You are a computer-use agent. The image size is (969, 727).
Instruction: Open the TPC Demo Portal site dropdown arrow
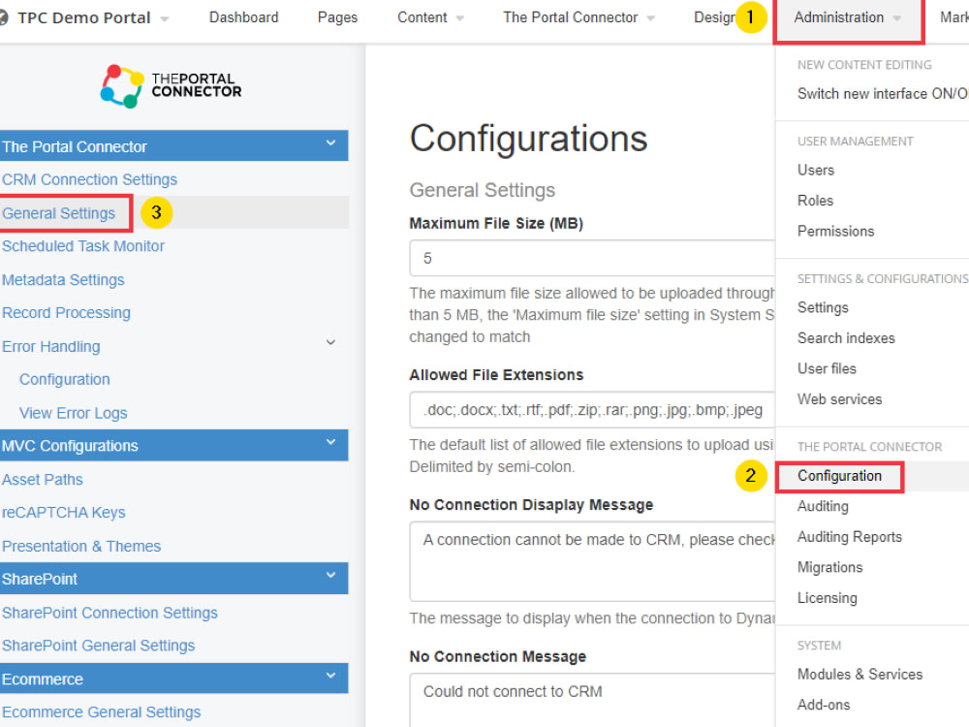165,18
